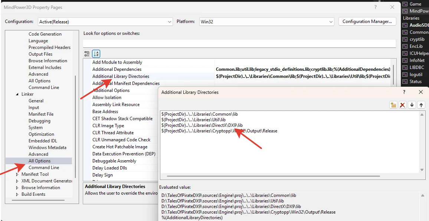Expand the Build Events node

17,194
